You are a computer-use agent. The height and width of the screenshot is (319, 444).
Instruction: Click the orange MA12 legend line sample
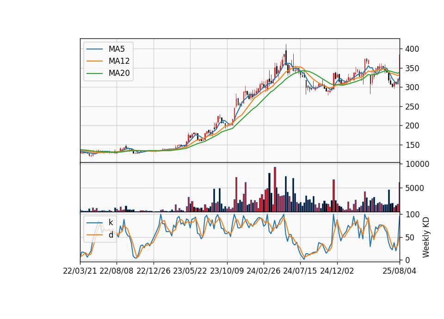(94, 61)
